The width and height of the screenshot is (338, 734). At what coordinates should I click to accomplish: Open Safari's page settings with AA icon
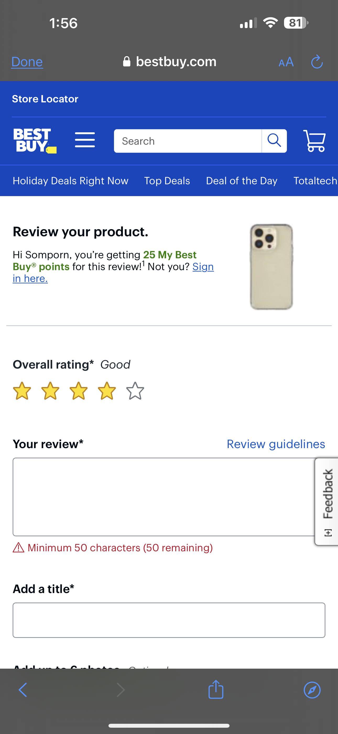coord(287,62)
